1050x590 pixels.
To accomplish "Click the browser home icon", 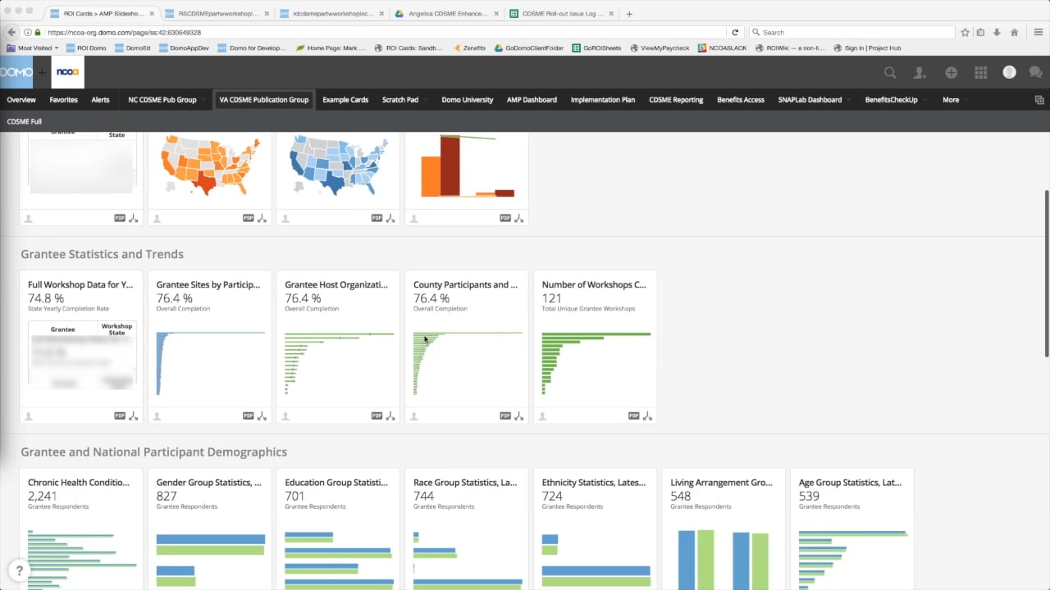I will [x=1015, y=33].
